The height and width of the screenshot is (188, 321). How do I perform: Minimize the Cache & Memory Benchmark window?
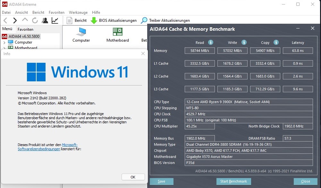pyautogui.click(x=298, y=29)
